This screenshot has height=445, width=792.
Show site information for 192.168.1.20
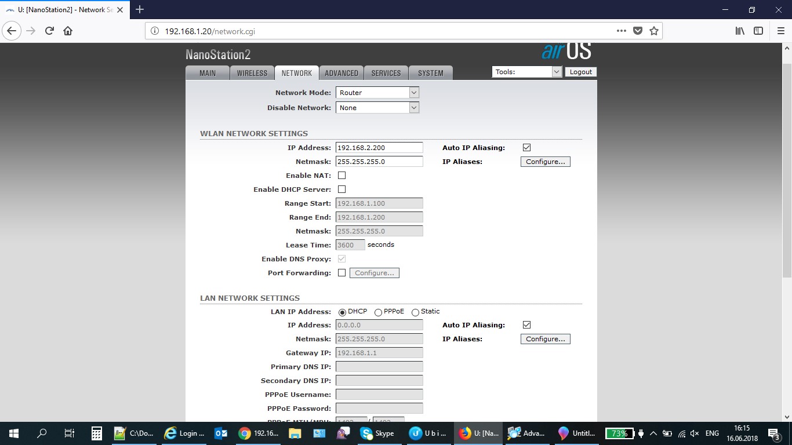click(x=155, y=31)
